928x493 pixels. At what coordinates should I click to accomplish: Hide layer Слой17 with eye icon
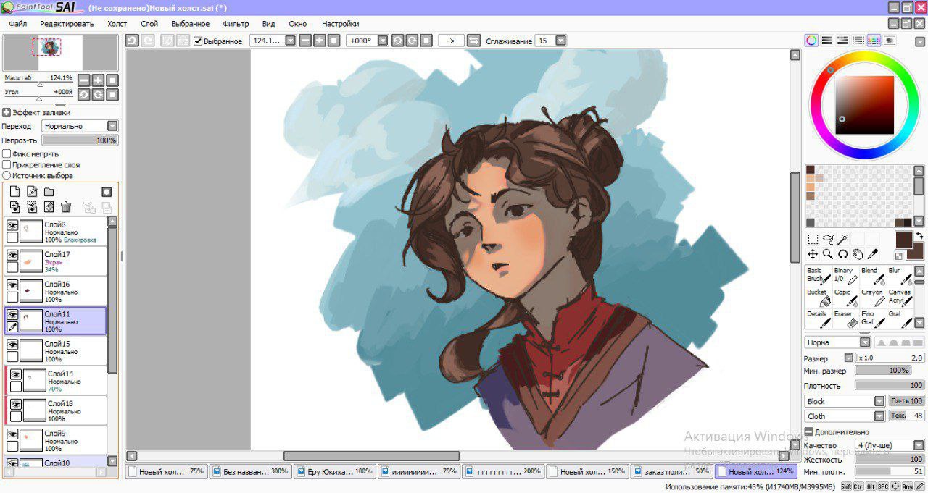pyautogui.click(x=12, y=255)
